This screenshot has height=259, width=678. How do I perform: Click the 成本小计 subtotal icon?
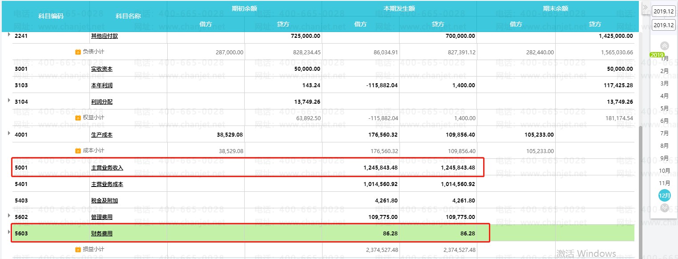pyautogui.click(x=78, y=150)
